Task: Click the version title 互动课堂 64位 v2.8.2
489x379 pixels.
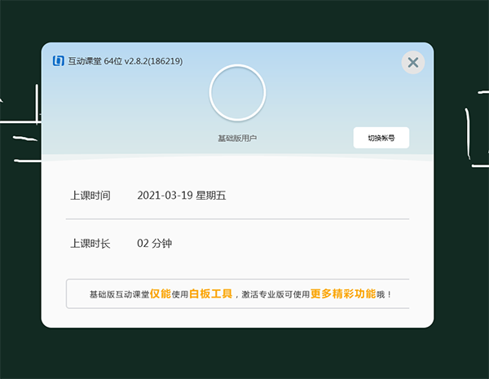Action: coord(125,61)
